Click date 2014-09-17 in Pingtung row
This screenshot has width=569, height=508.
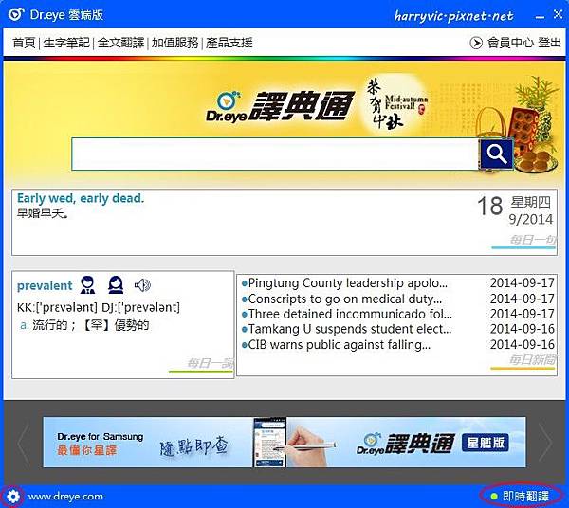click(523, 282)
